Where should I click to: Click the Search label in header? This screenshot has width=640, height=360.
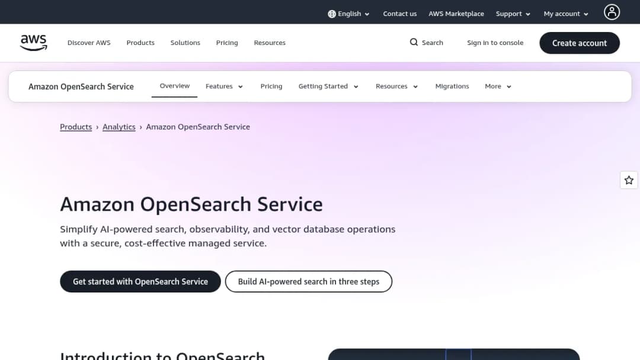[x=432, y=43]
